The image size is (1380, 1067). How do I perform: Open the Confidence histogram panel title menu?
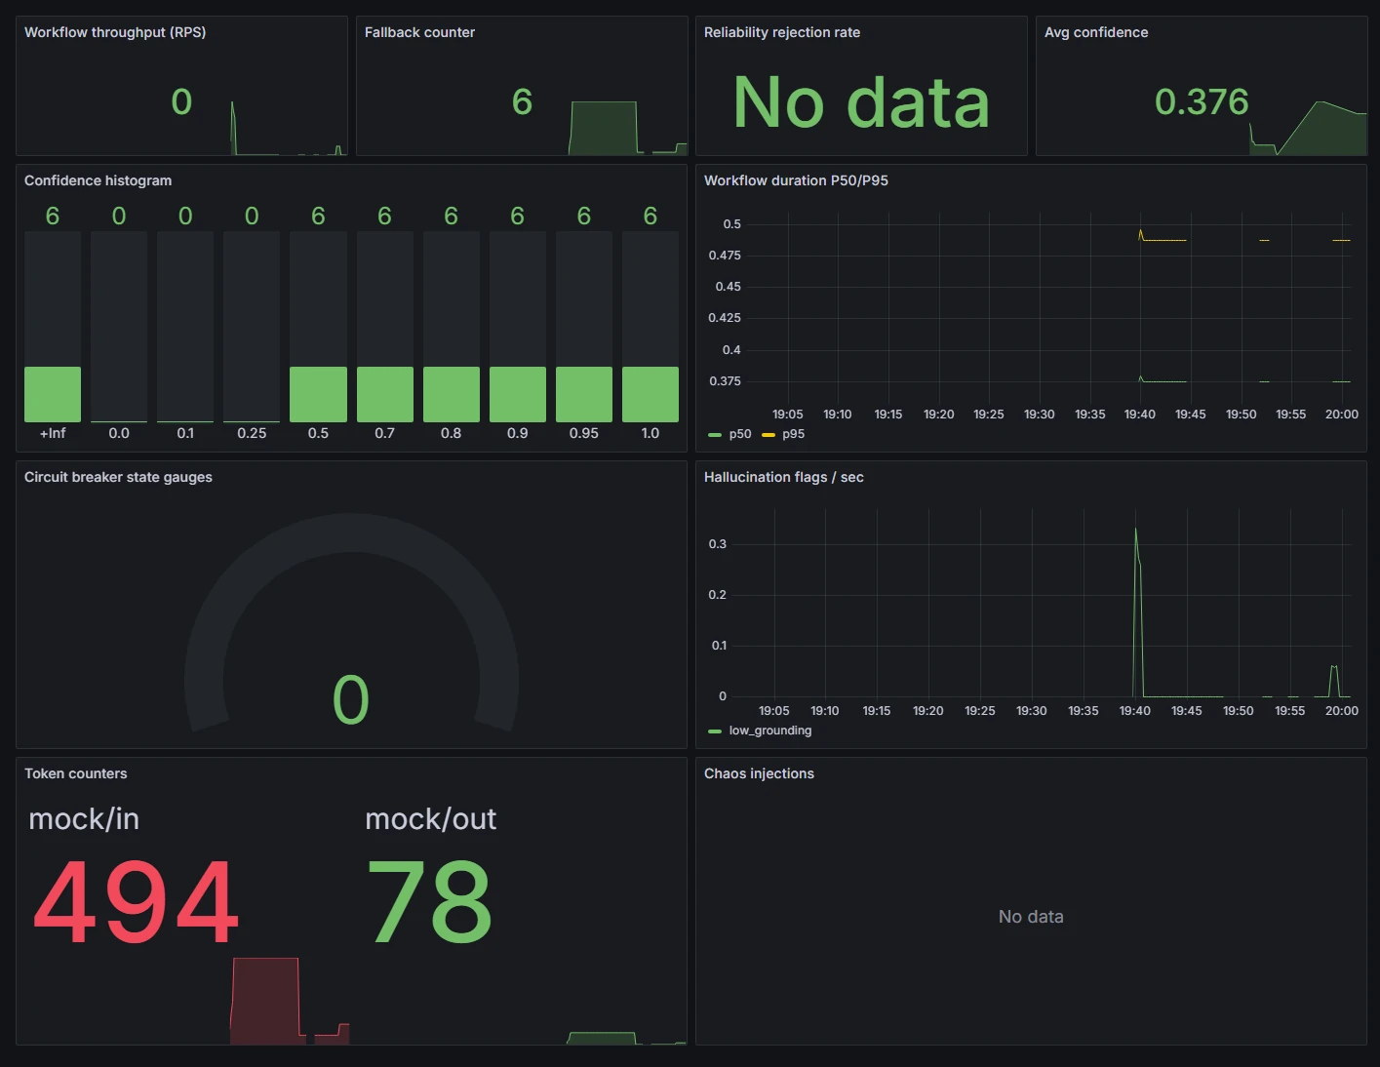coord(98,180)
